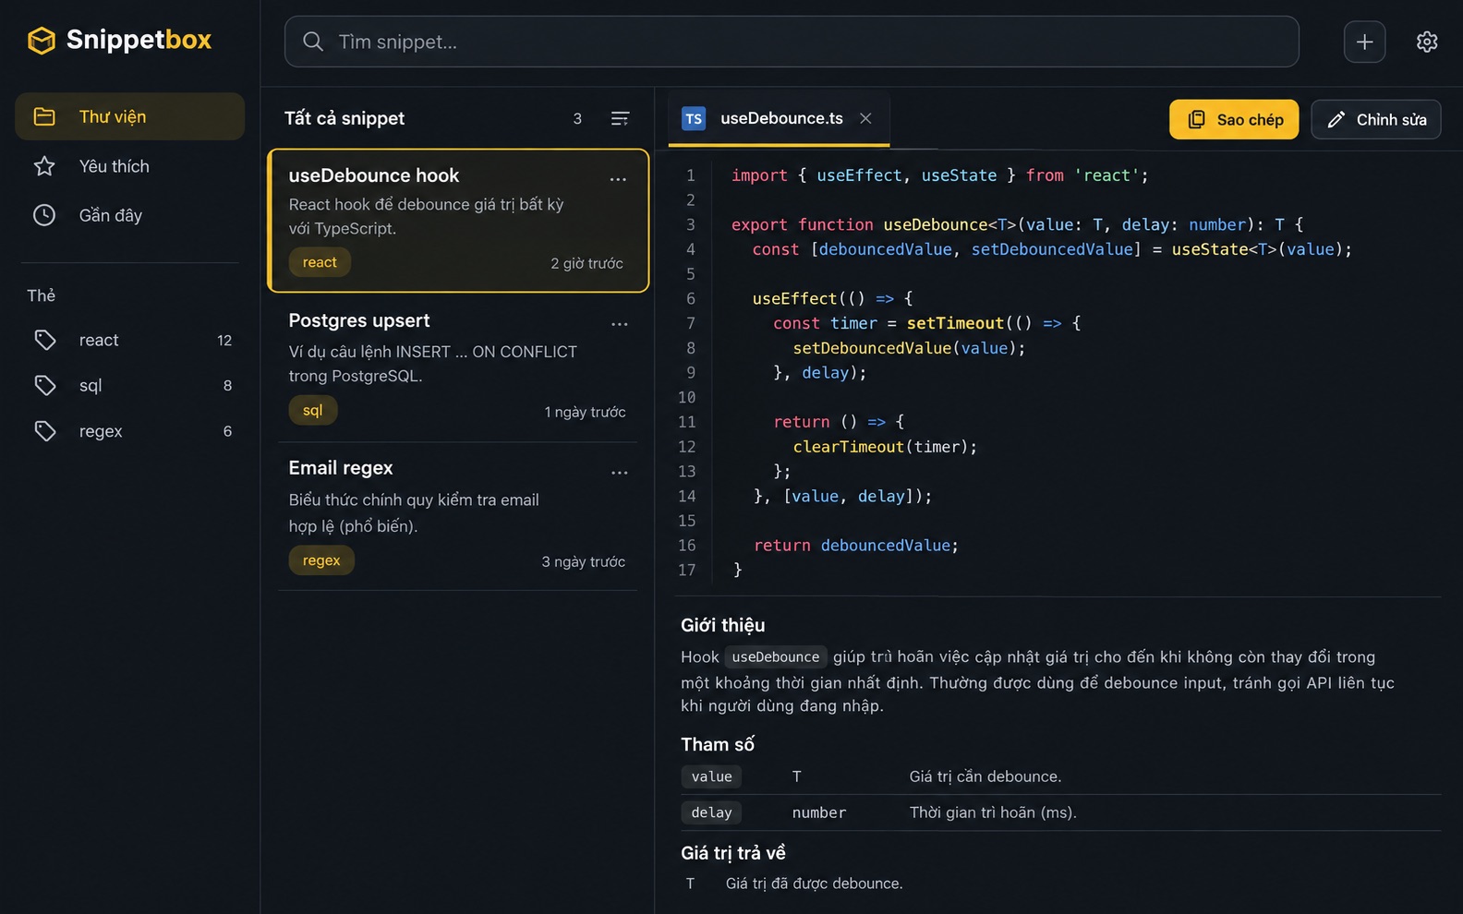Open more options for Postgres upsert
Screen dimensions: 1463x914
point(620,324)
